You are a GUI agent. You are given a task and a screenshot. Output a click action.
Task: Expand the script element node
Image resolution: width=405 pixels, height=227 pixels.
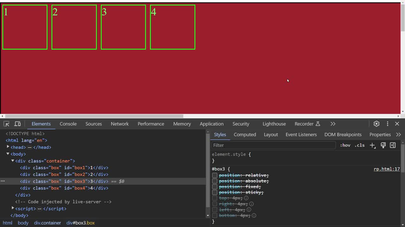(13, 208)
